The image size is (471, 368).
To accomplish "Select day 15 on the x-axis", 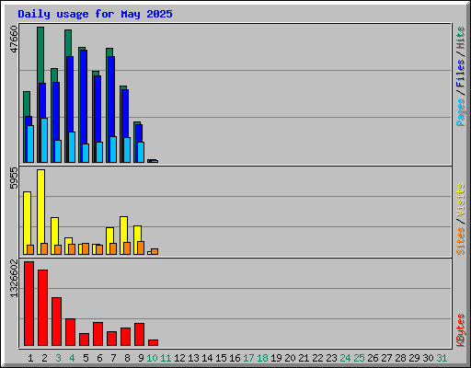I will coord(221,358).
